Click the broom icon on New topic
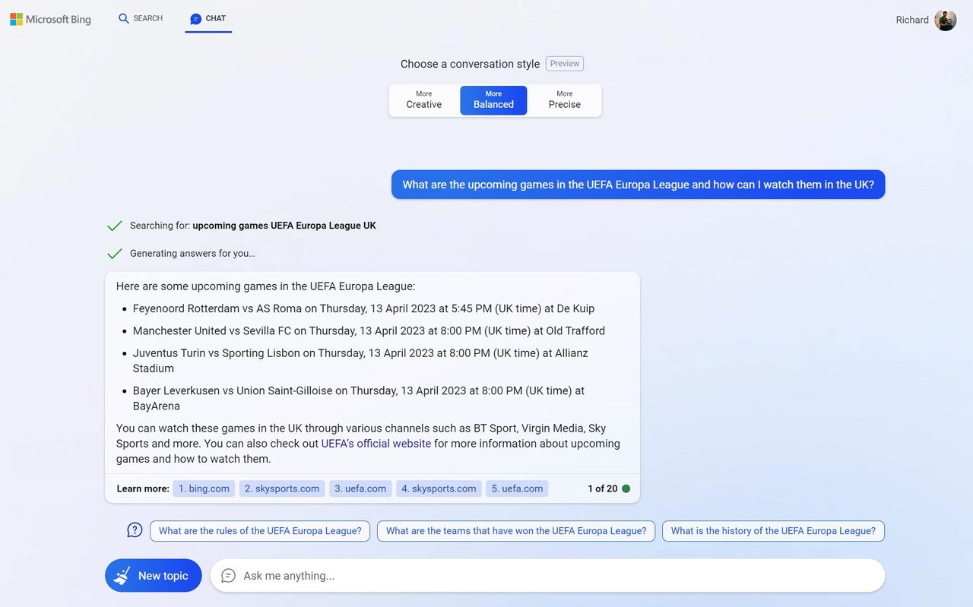This screenshot has width=973, height=607. [x=122, y=576]
